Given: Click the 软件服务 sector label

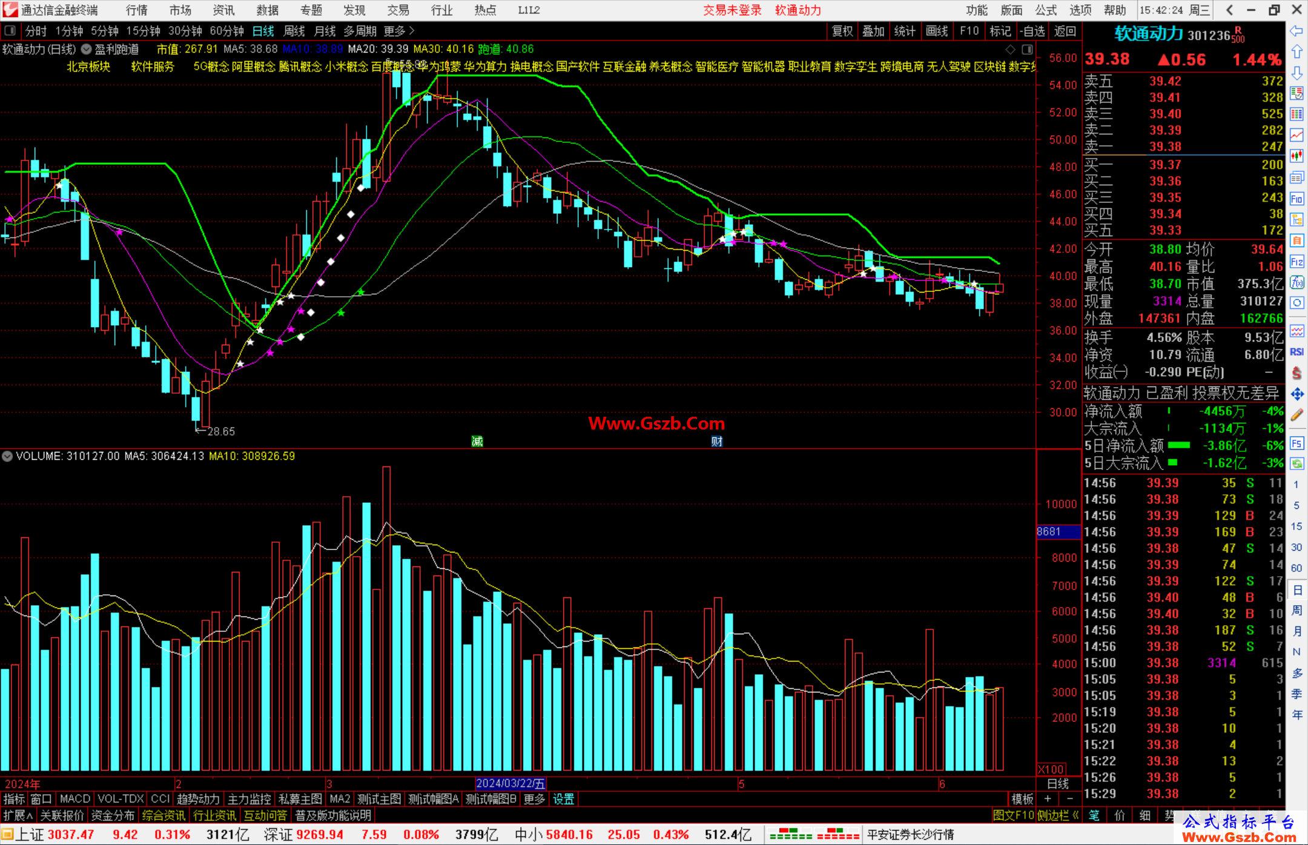Looking at the screenshot, I should click(153, 67).
